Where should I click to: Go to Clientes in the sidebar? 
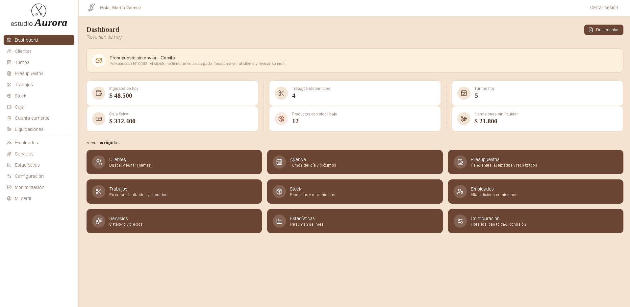(39, 51)
